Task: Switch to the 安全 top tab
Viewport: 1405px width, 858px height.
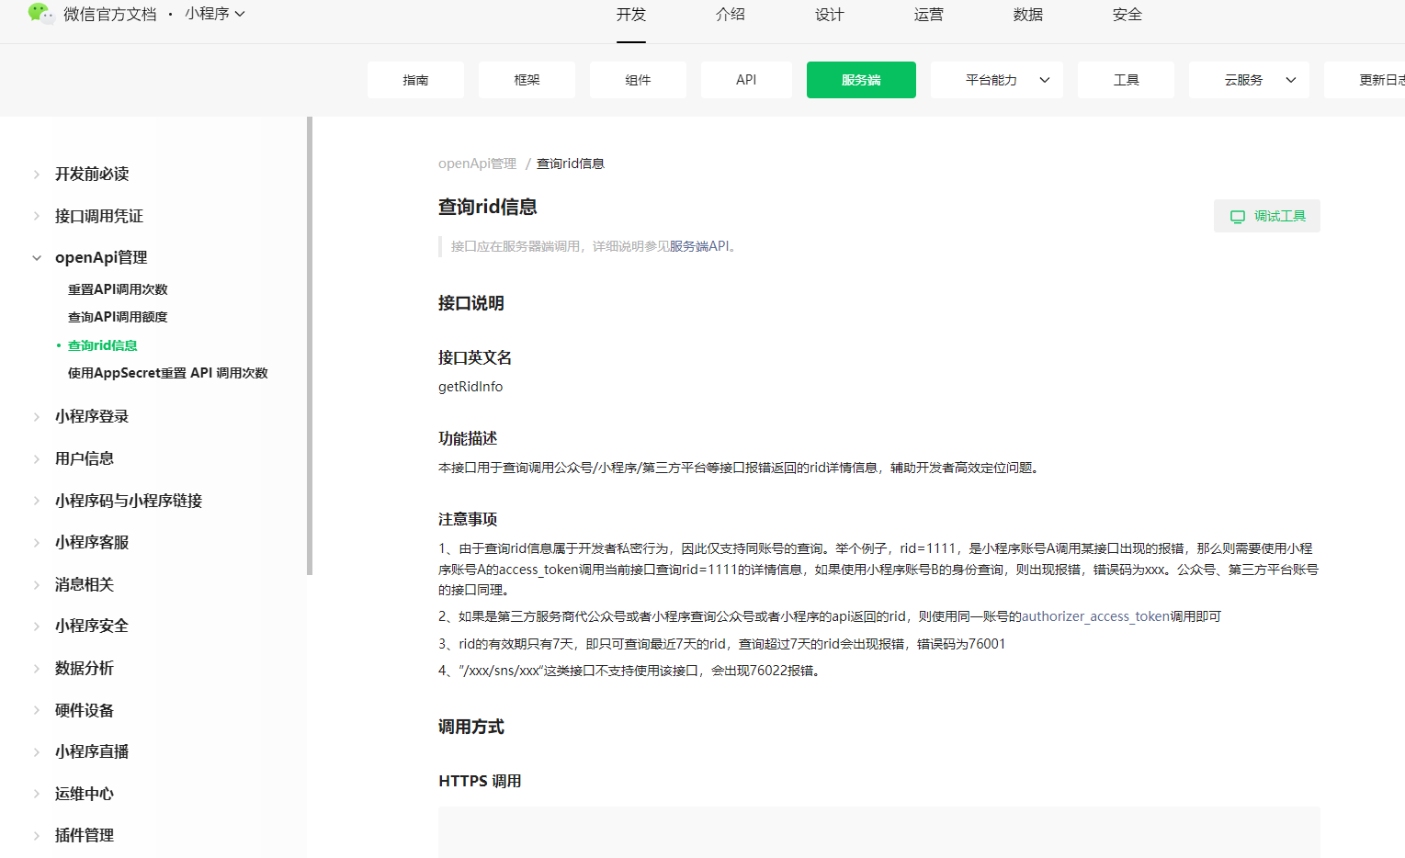Action: pos(1127,15)
